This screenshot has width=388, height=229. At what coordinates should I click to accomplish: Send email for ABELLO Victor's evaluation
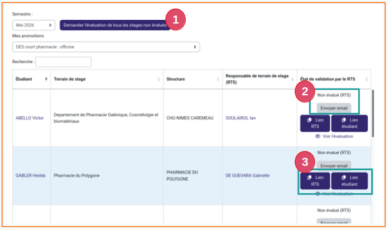(334, 108)
